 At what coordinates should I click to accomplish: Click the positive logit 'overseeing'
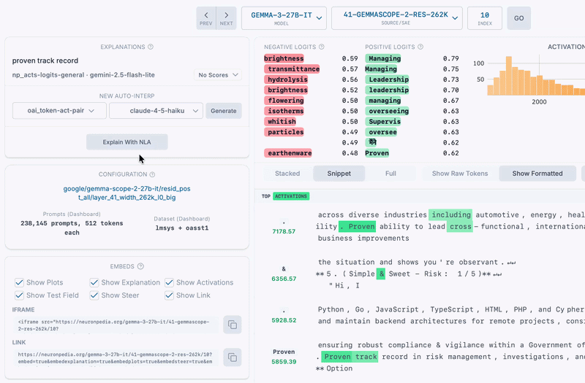click(x=387, y=111)
